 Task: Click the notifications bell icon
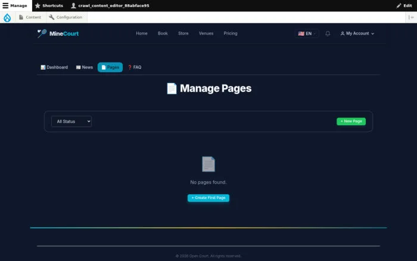click(328, 33)
